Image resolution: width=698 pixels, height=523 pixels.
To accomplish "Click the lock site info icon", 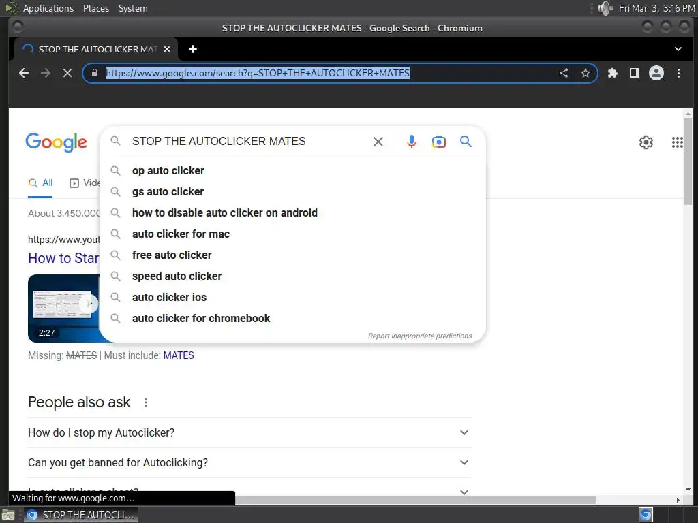I will 94,73.
